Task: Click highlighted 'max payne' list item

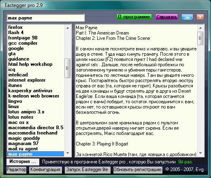Action: click(36, 154)
